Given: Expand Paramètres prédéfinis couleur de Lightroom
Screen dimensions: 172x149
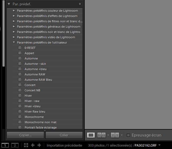Looking at the screenshot, I should (14, 11).
